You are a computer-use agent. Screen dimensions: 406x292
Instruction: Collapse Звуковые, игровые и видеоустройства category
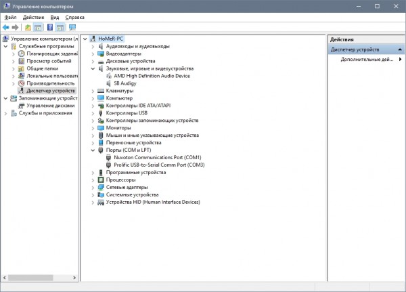click(x=93, y=68)
